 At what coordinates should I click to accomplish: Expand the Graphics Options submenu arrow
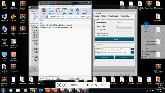pyautogui.click(x=163, y=44)
